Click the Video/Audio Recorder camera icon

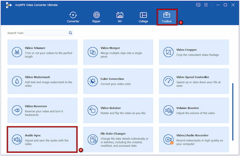[168, 140]
